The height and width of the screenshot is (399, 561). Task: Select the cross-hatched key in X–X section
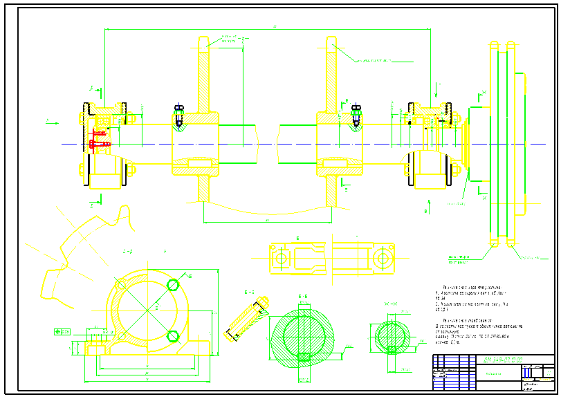(392, 349)
